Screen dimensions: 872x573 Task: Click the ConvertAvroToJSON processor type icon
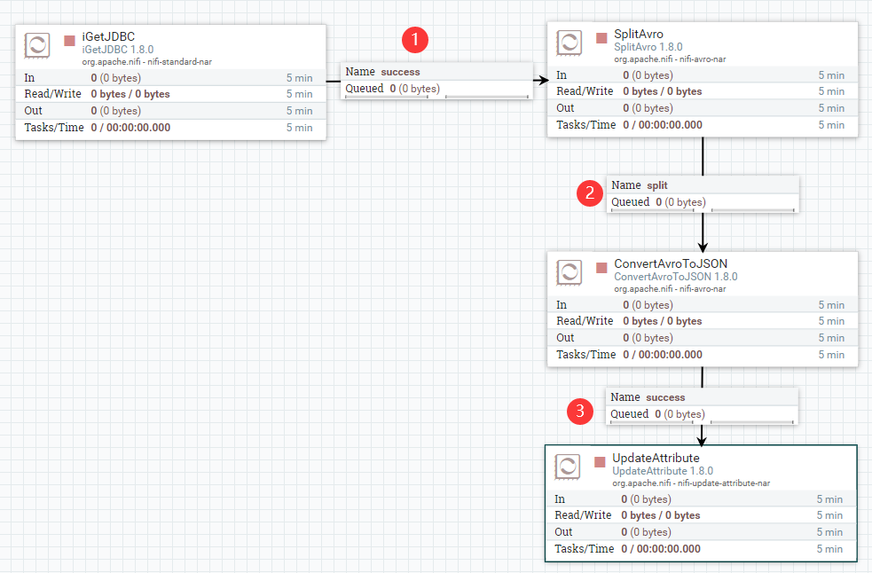pyautogui.click(x=569, y=272)
